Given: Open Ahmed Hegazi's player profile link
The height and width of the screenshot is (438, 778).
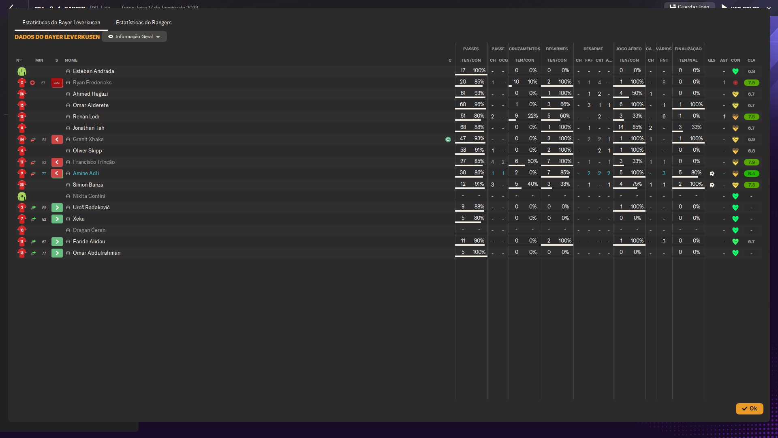Looking at the screenshot, I should 90,94.
